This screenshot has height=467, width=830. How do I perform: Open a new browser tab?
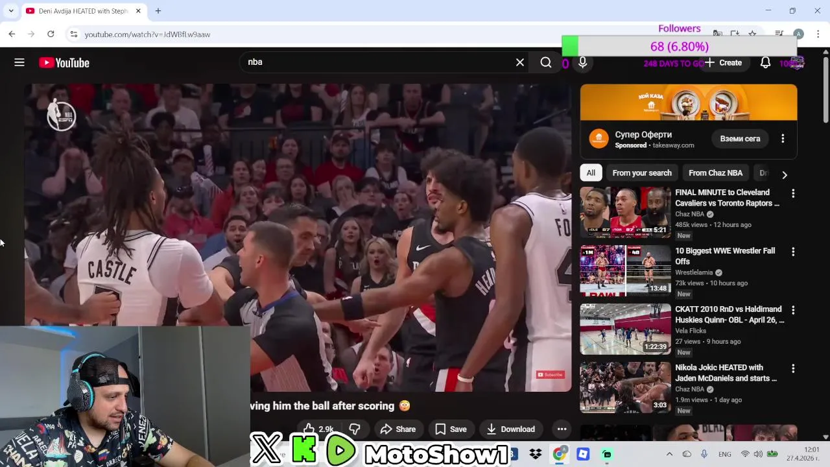click(x=158, y=11)
